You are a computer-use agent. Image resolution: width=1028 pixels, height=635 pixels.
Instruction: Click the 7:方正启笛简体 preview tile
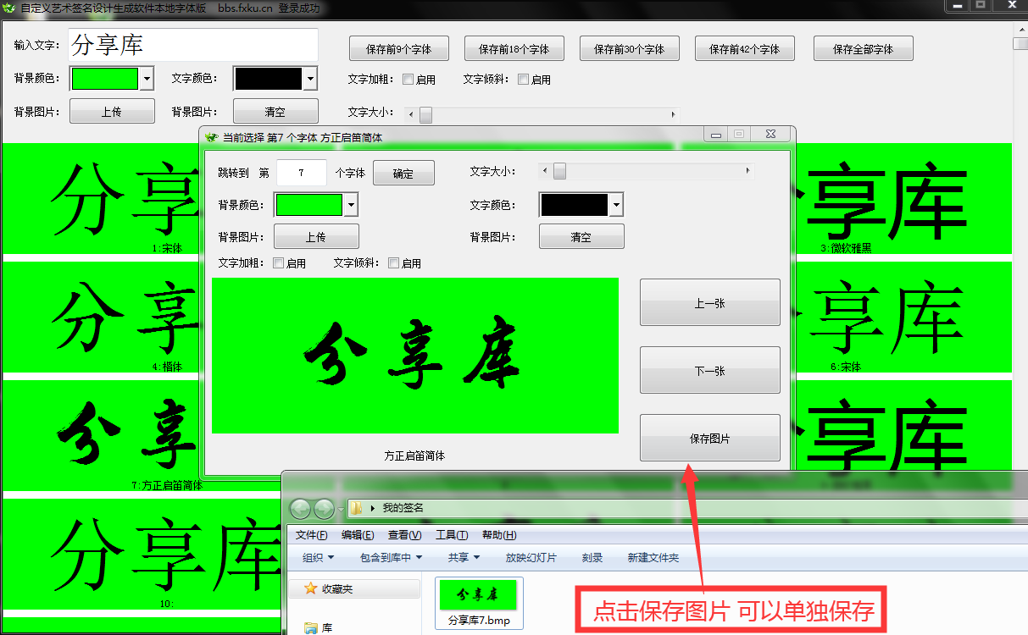click(x=102, y=436)
